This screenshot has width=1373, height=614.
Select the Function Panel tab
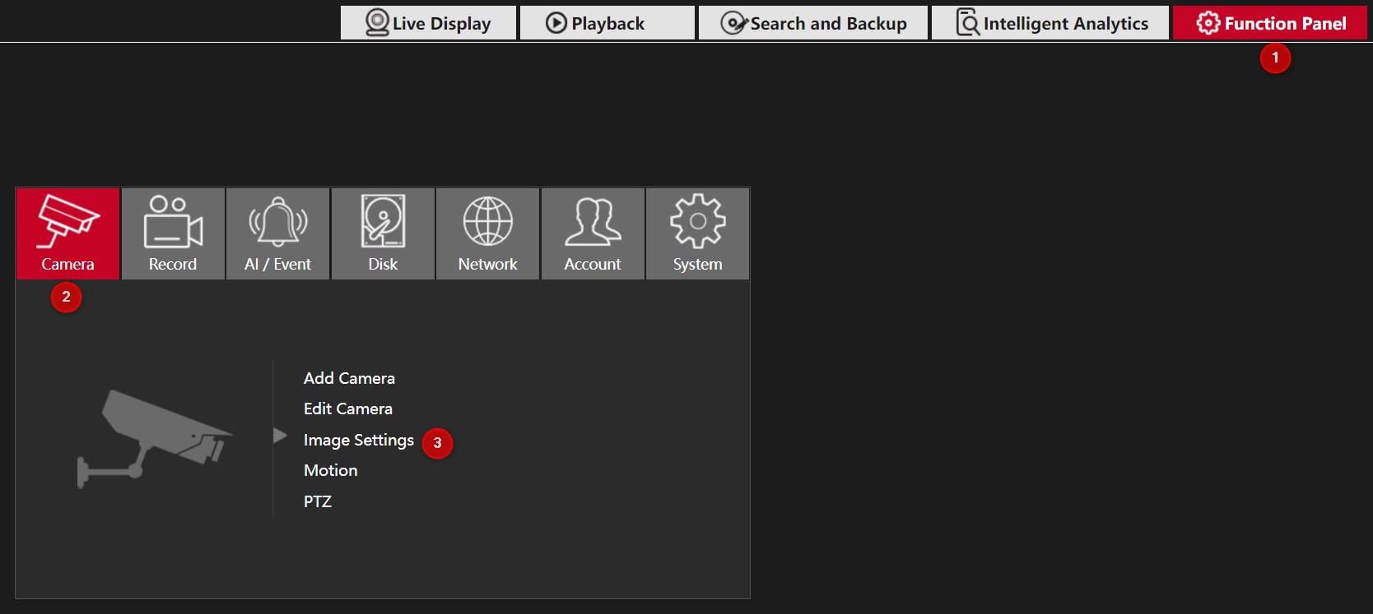tap(1270, 23)
